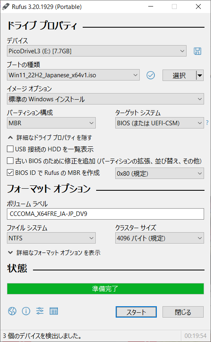Expand 詳細なフォーマット オプション を表示
The width and height of the screenshot is (211, 342).
pyautogui.click(x=54, y=253)
